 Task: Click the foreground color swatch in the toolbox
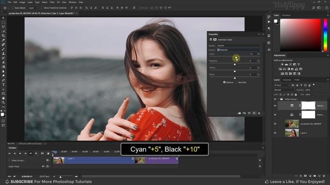2,114
